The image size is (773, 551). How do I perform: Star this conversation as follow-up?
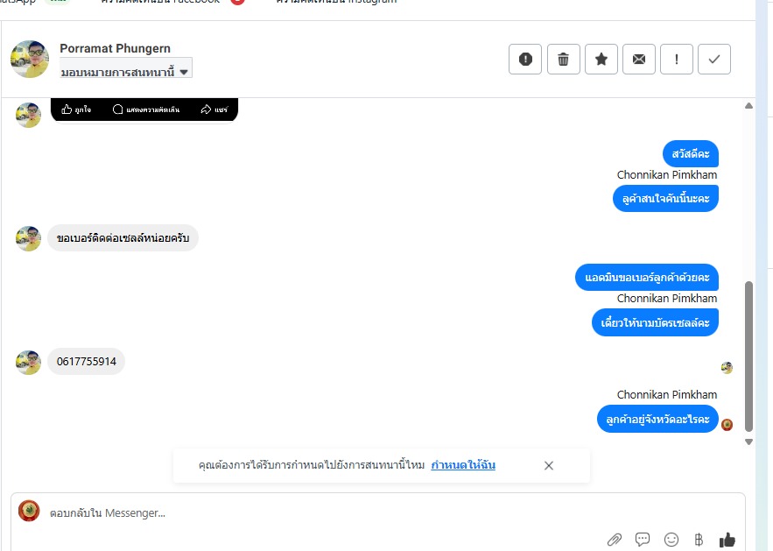pyautogui.click(x=601, y=60)
